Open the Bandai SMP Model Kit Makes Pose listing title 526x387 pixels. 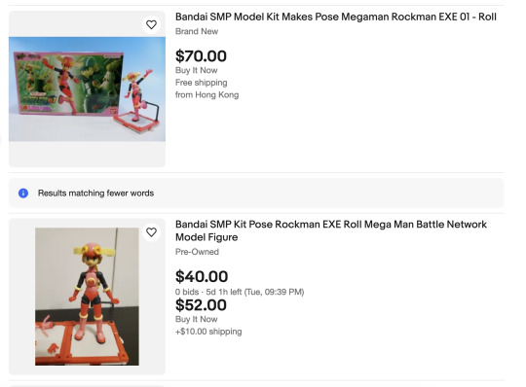(x=336, y=17)
